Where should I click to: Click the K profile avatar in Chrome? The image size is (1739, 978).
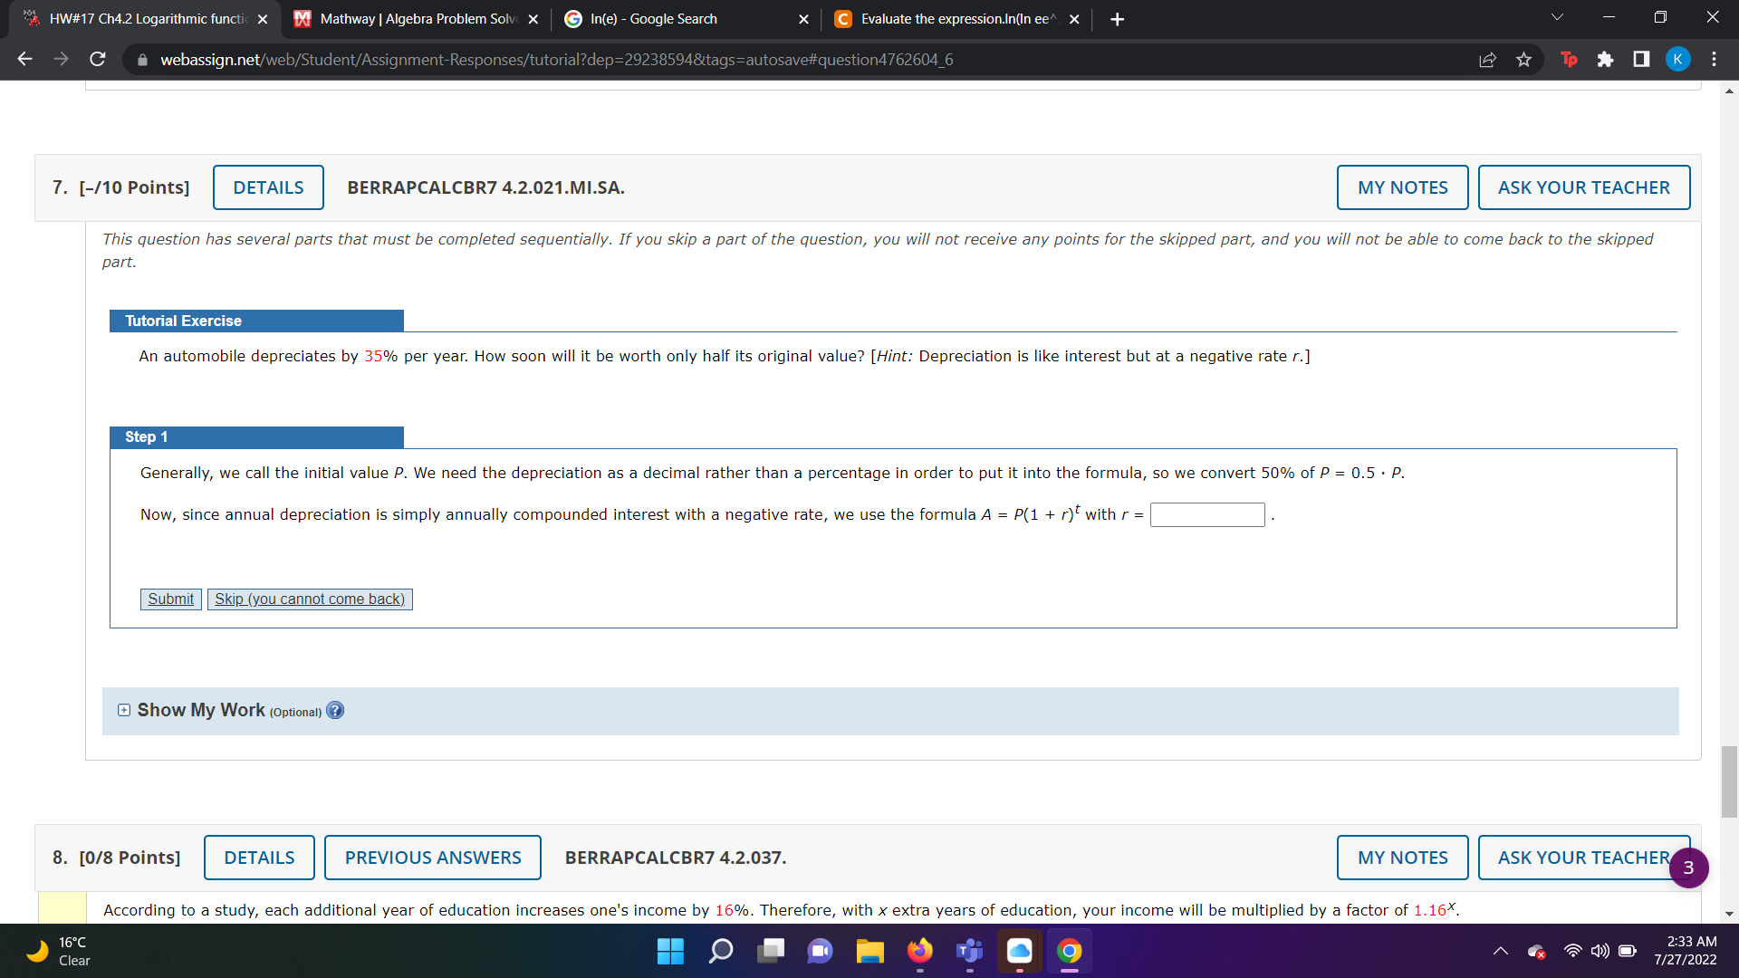[x=1677, y=59]
